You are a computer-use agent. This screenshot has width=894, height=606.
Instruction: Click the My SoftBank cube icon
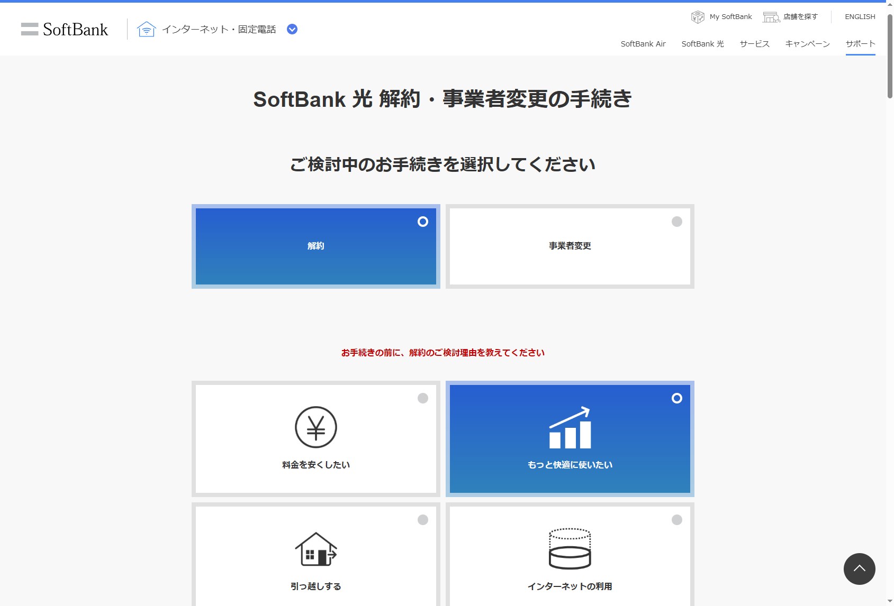pos(698,17)
